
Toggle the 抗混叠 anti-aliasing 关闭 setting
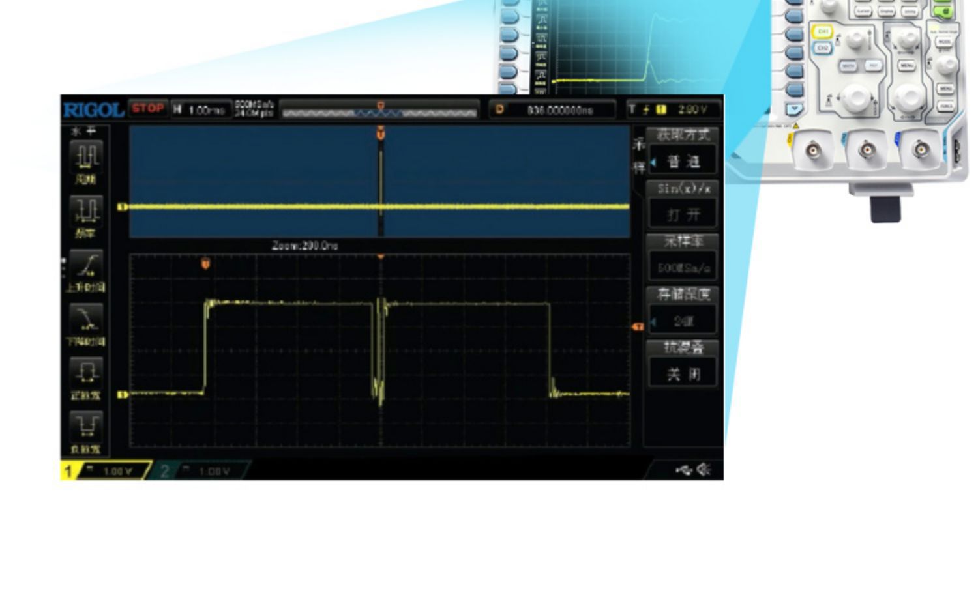(x=683, y=365)
